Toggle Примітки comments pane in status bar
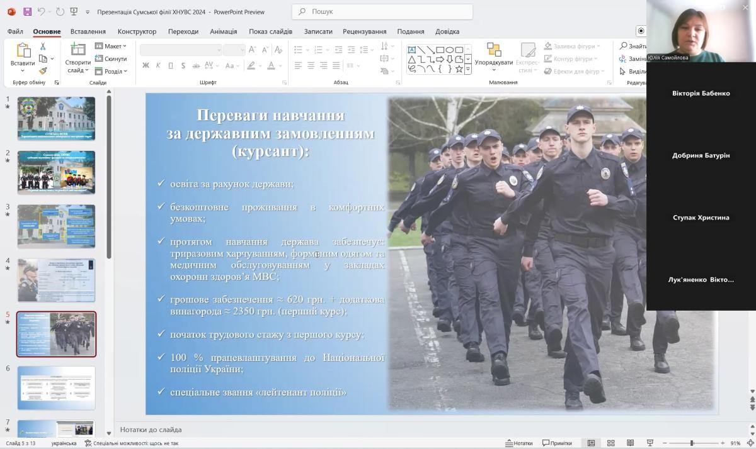The width and height of the screenshot is (756, 449). pos(557,443)
